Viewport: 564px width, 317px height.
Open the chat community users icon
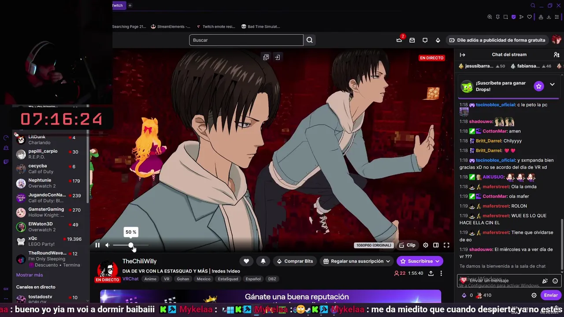(557, 55)
